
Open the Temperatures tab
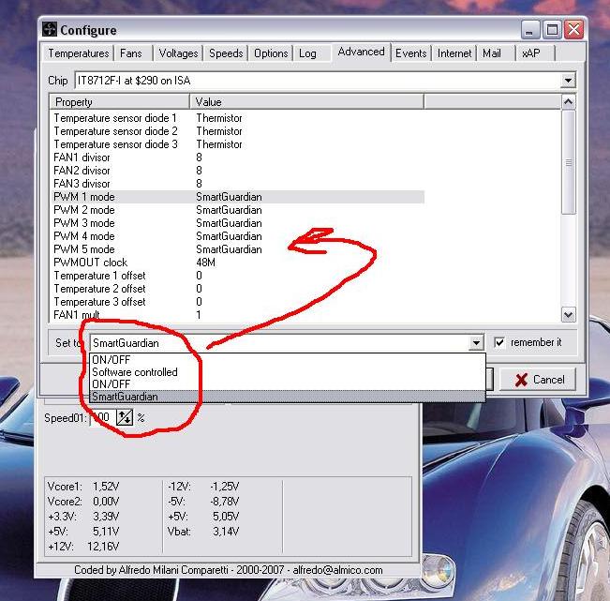(x=78, y=53)
